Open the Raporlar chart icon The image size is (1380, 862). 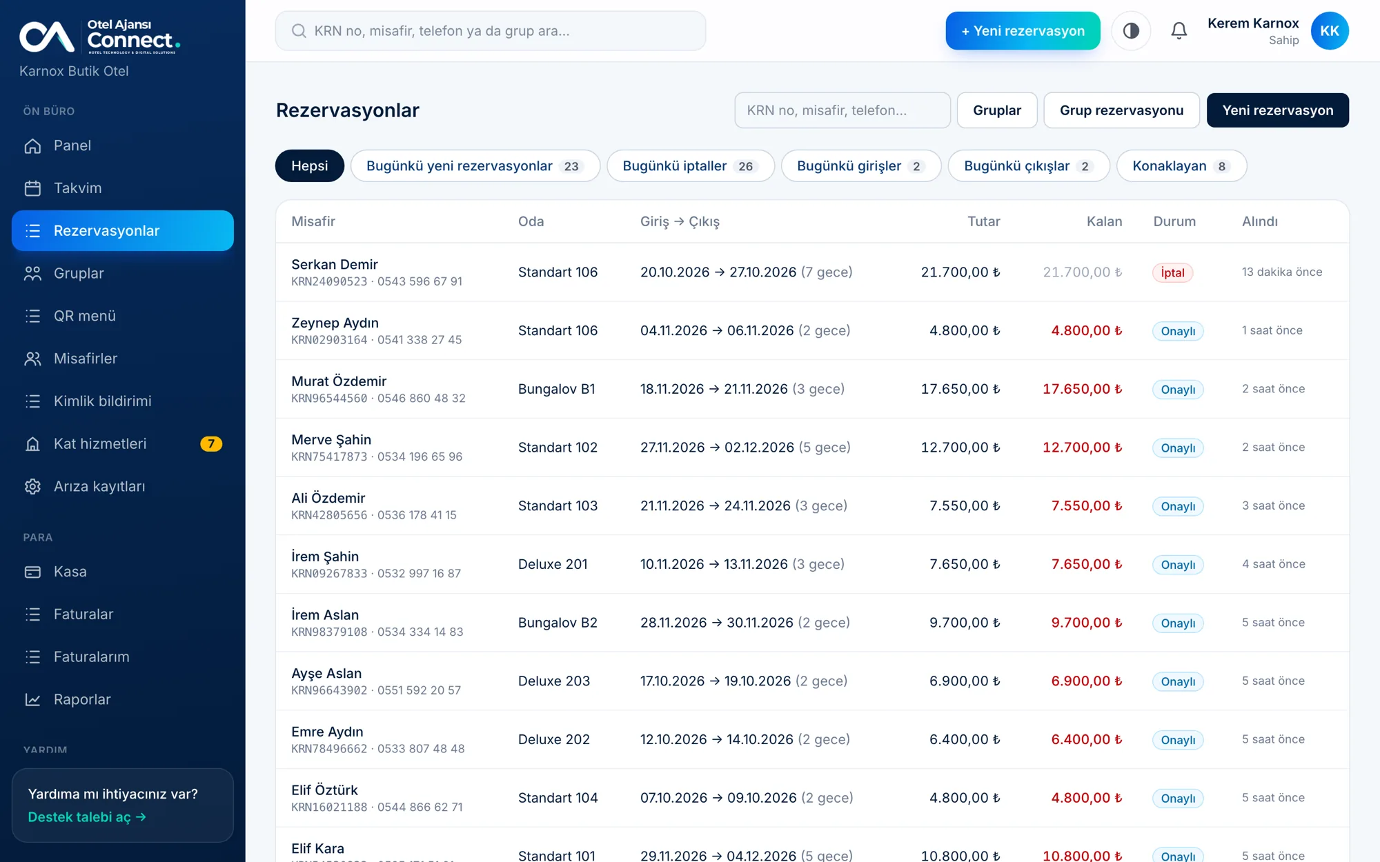pos(32,700)
